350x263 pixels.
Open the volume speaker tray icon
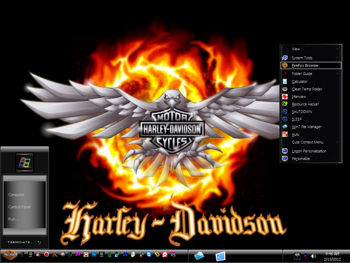tap(314, 256)
